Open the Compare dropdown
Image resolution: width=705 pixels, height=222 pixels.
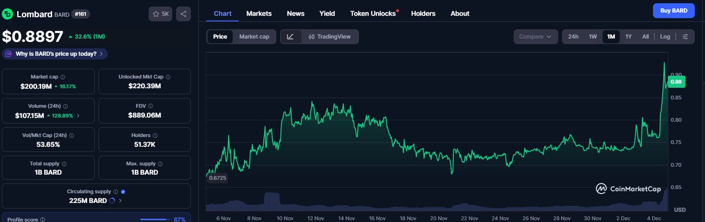(535, 37)
